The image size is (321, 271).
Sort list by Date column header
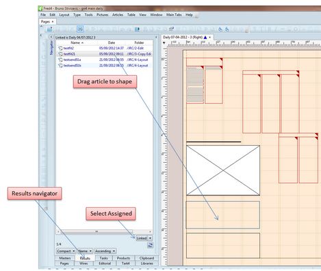(x=112, y=42)
